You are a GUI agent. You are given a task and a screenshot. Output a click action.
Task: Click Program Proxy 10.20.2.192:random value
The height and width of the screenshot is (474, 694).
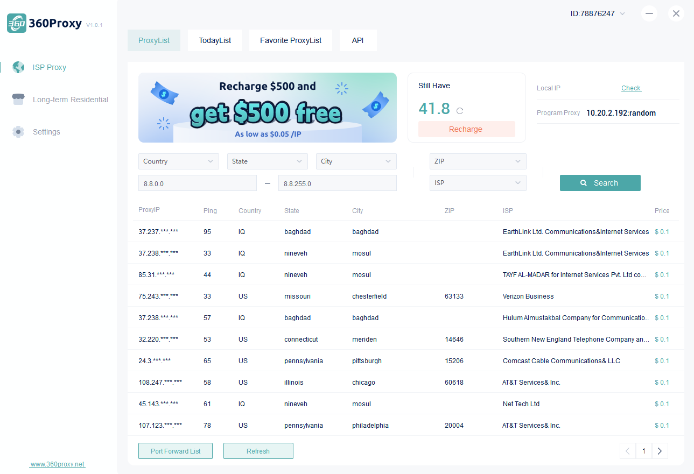click(621, 113)
